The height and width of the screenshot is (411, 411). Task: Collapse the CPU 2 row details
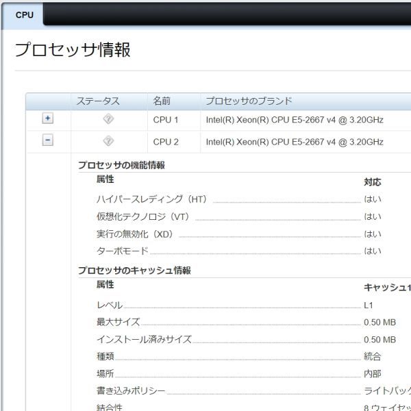coord(48,140)
